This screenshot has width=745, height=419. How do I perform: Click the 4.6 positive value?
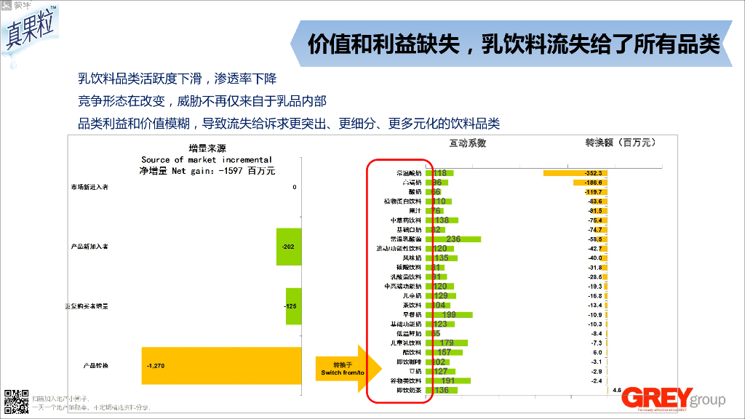[617, 390]
